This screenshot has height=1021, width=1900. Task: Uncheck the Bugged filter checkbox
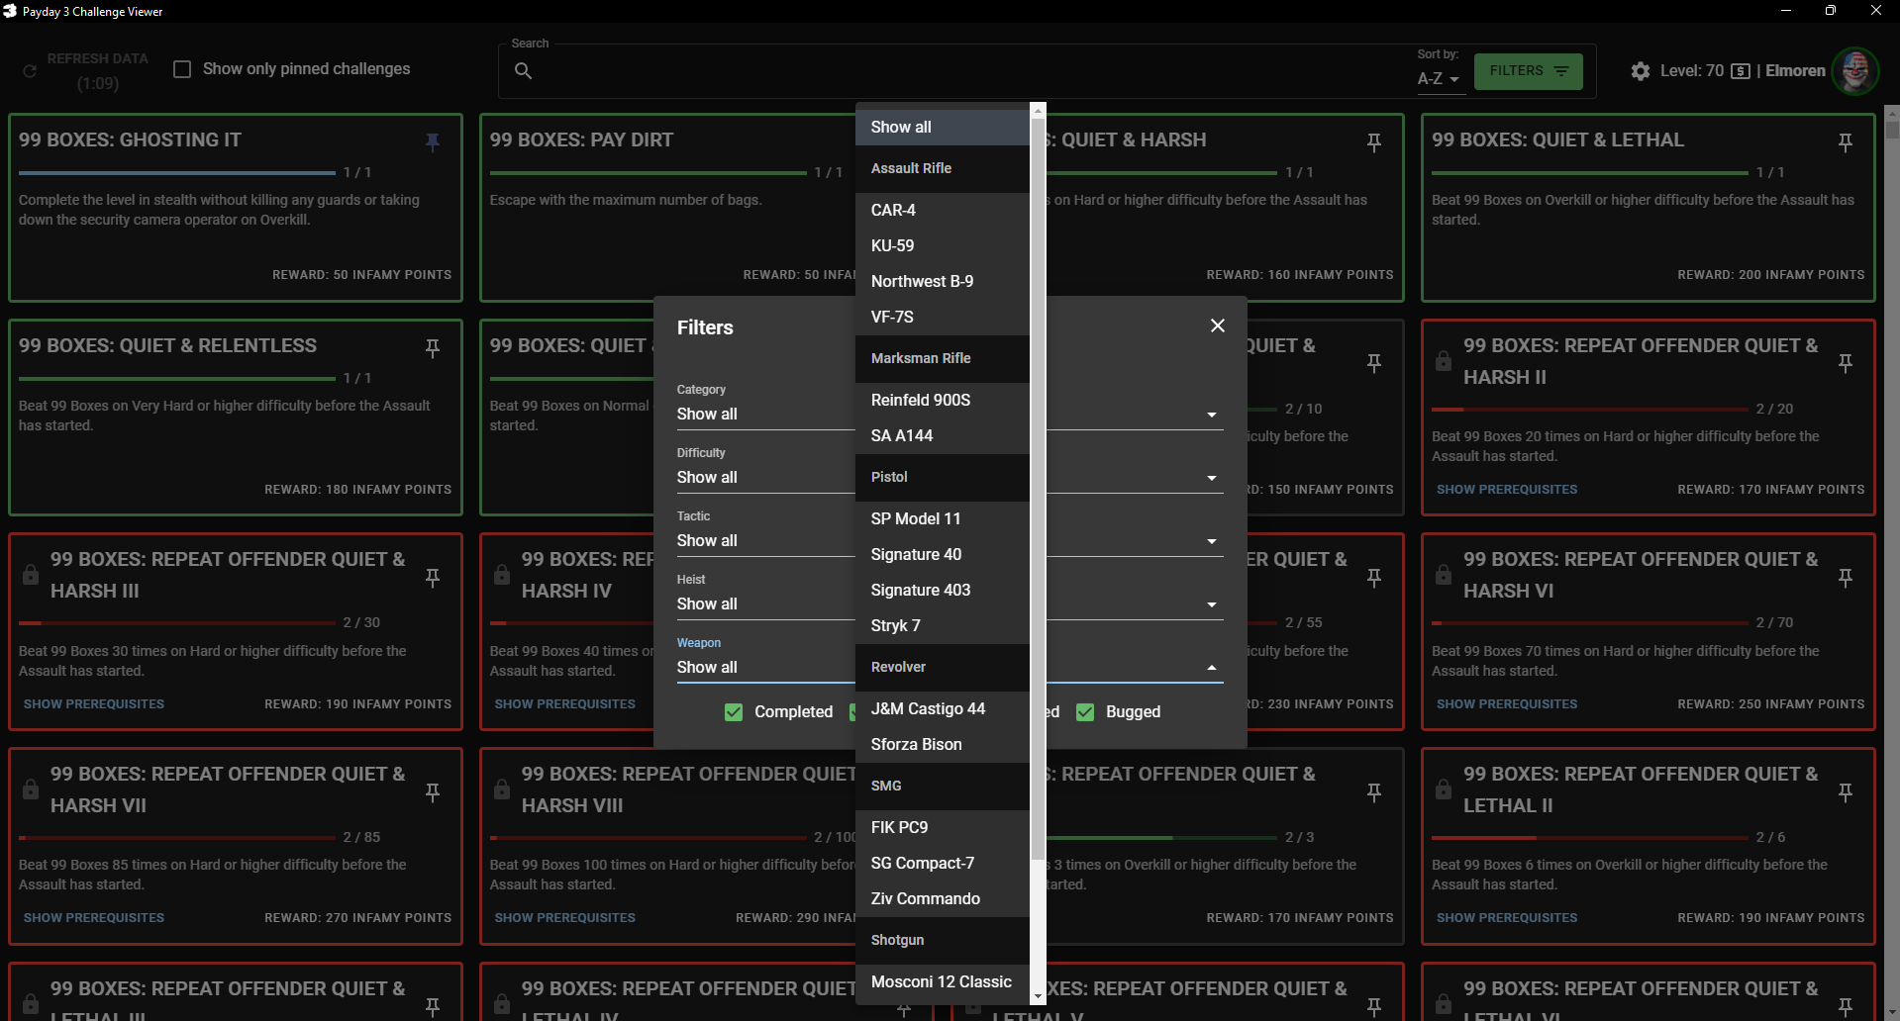pos(1085,712)
